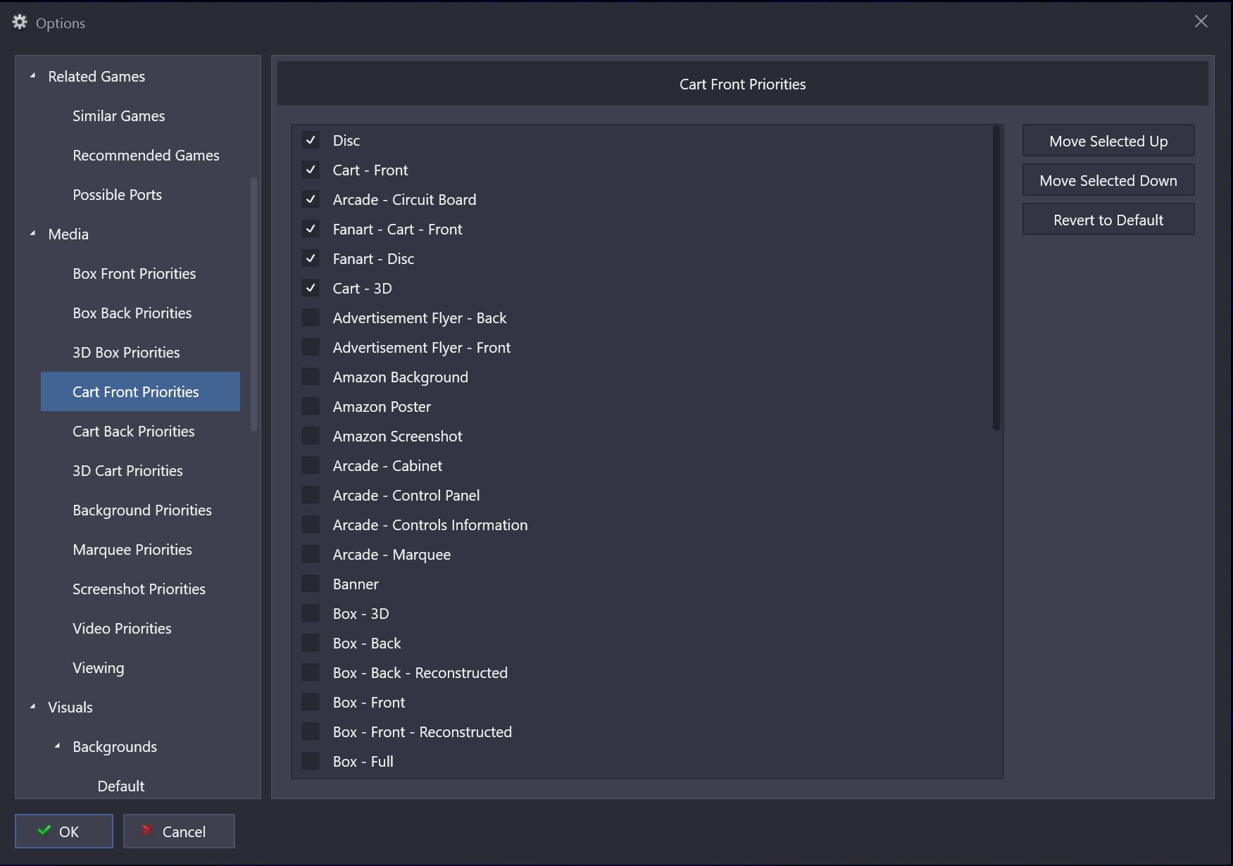Check the Amazon Poster checkbox
1233x866 pixels.
311,406
